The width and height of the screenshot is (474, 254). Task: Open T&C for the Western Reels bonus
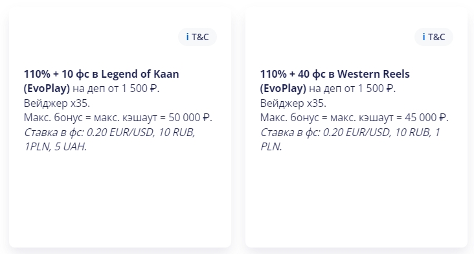434,37
